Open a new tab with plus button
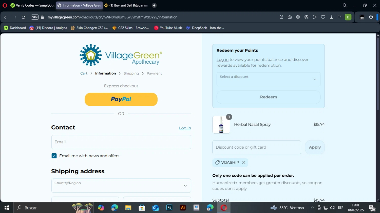The image size is (380, 213). click(x=154, y=5)
